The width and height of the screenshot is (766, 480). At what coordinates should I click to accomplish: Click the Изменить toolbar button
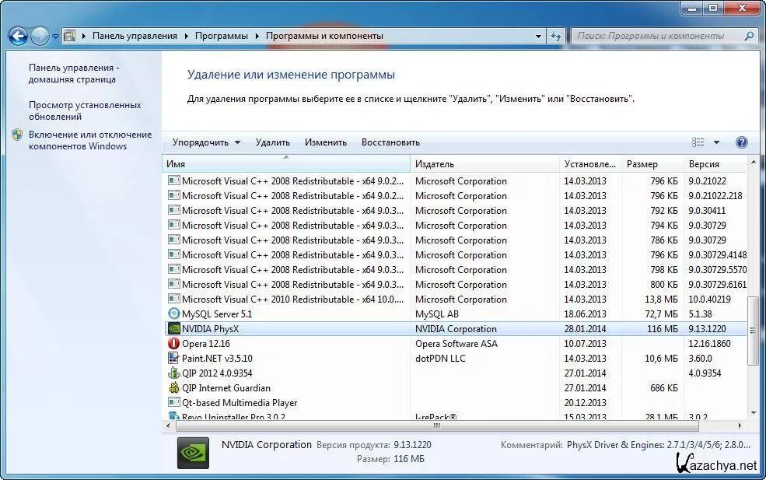pyautogui.click(x=325, y=142)
